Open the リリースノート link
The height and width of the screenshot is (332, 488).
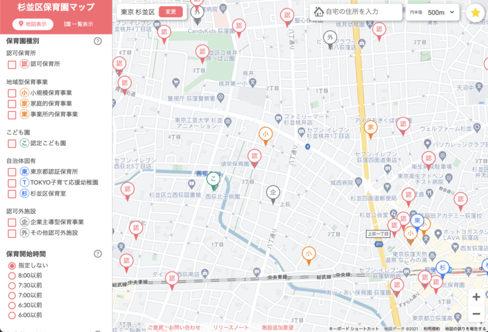click(231, 327)
